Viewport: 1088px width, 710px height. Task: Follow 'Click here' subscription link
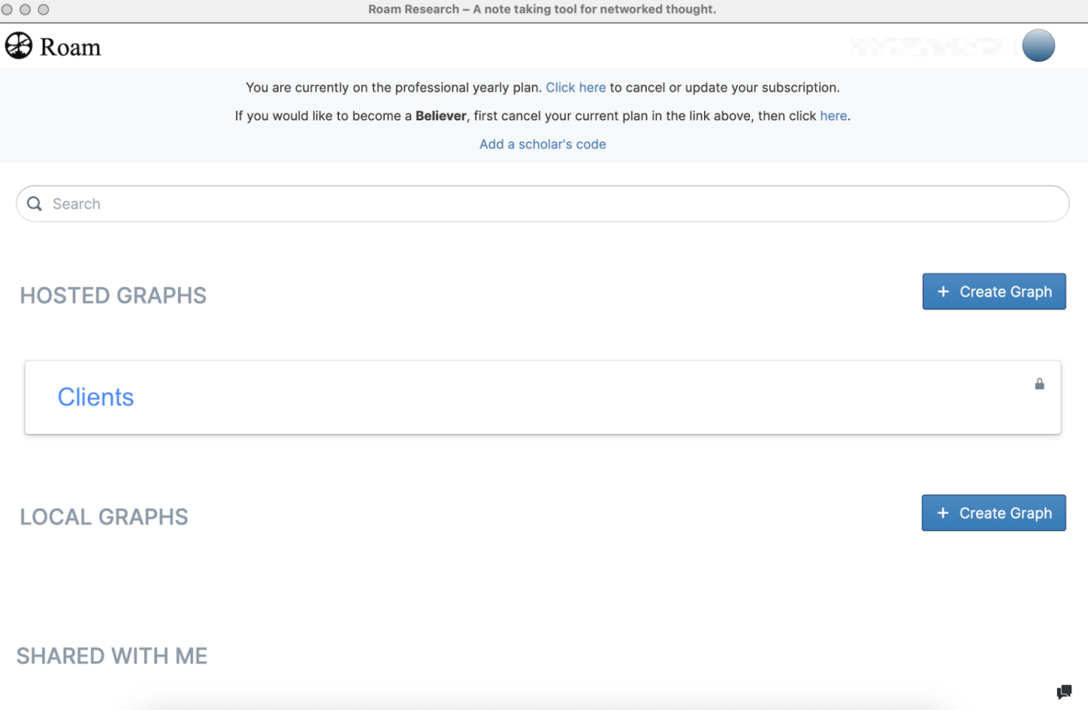pos(575,88)
